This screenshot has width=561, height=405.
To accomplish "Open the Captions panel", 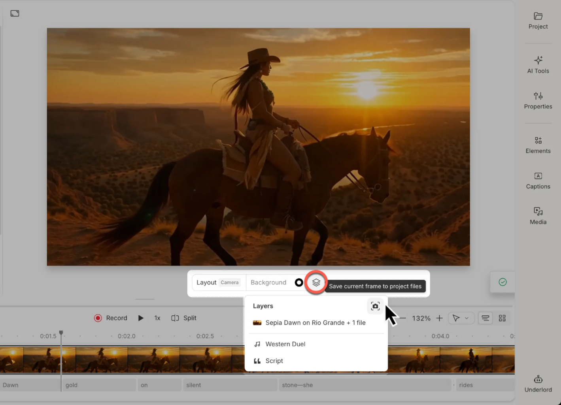I will click(x=538, y=181).
